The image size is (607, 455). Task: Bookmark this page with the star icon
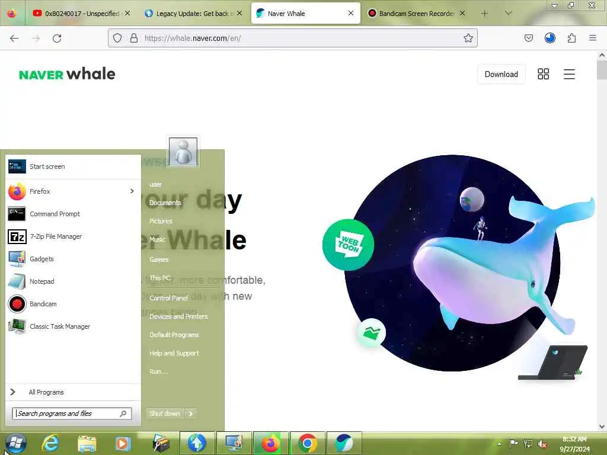pyautogui.click(x=468, y=38)
